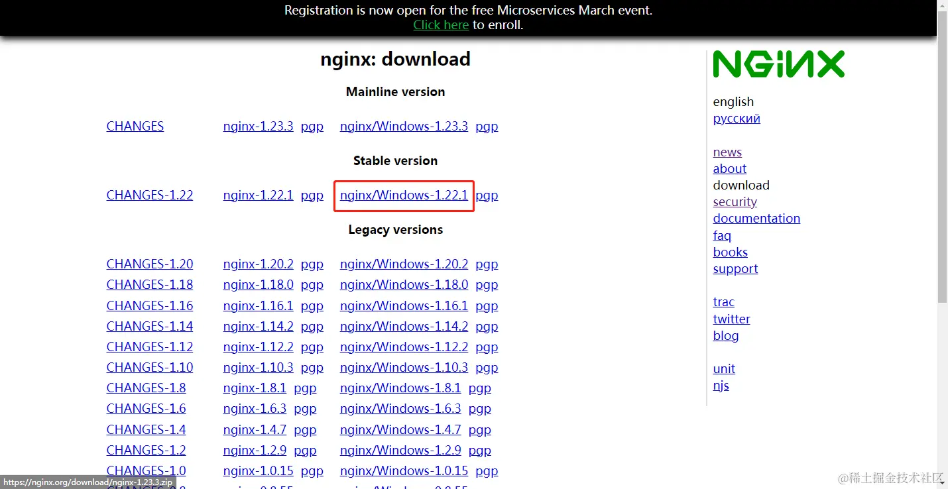Open the CHANGES-1.6 link
The width and height of the screenshot is (948, 489).
[x=146, y=409]
